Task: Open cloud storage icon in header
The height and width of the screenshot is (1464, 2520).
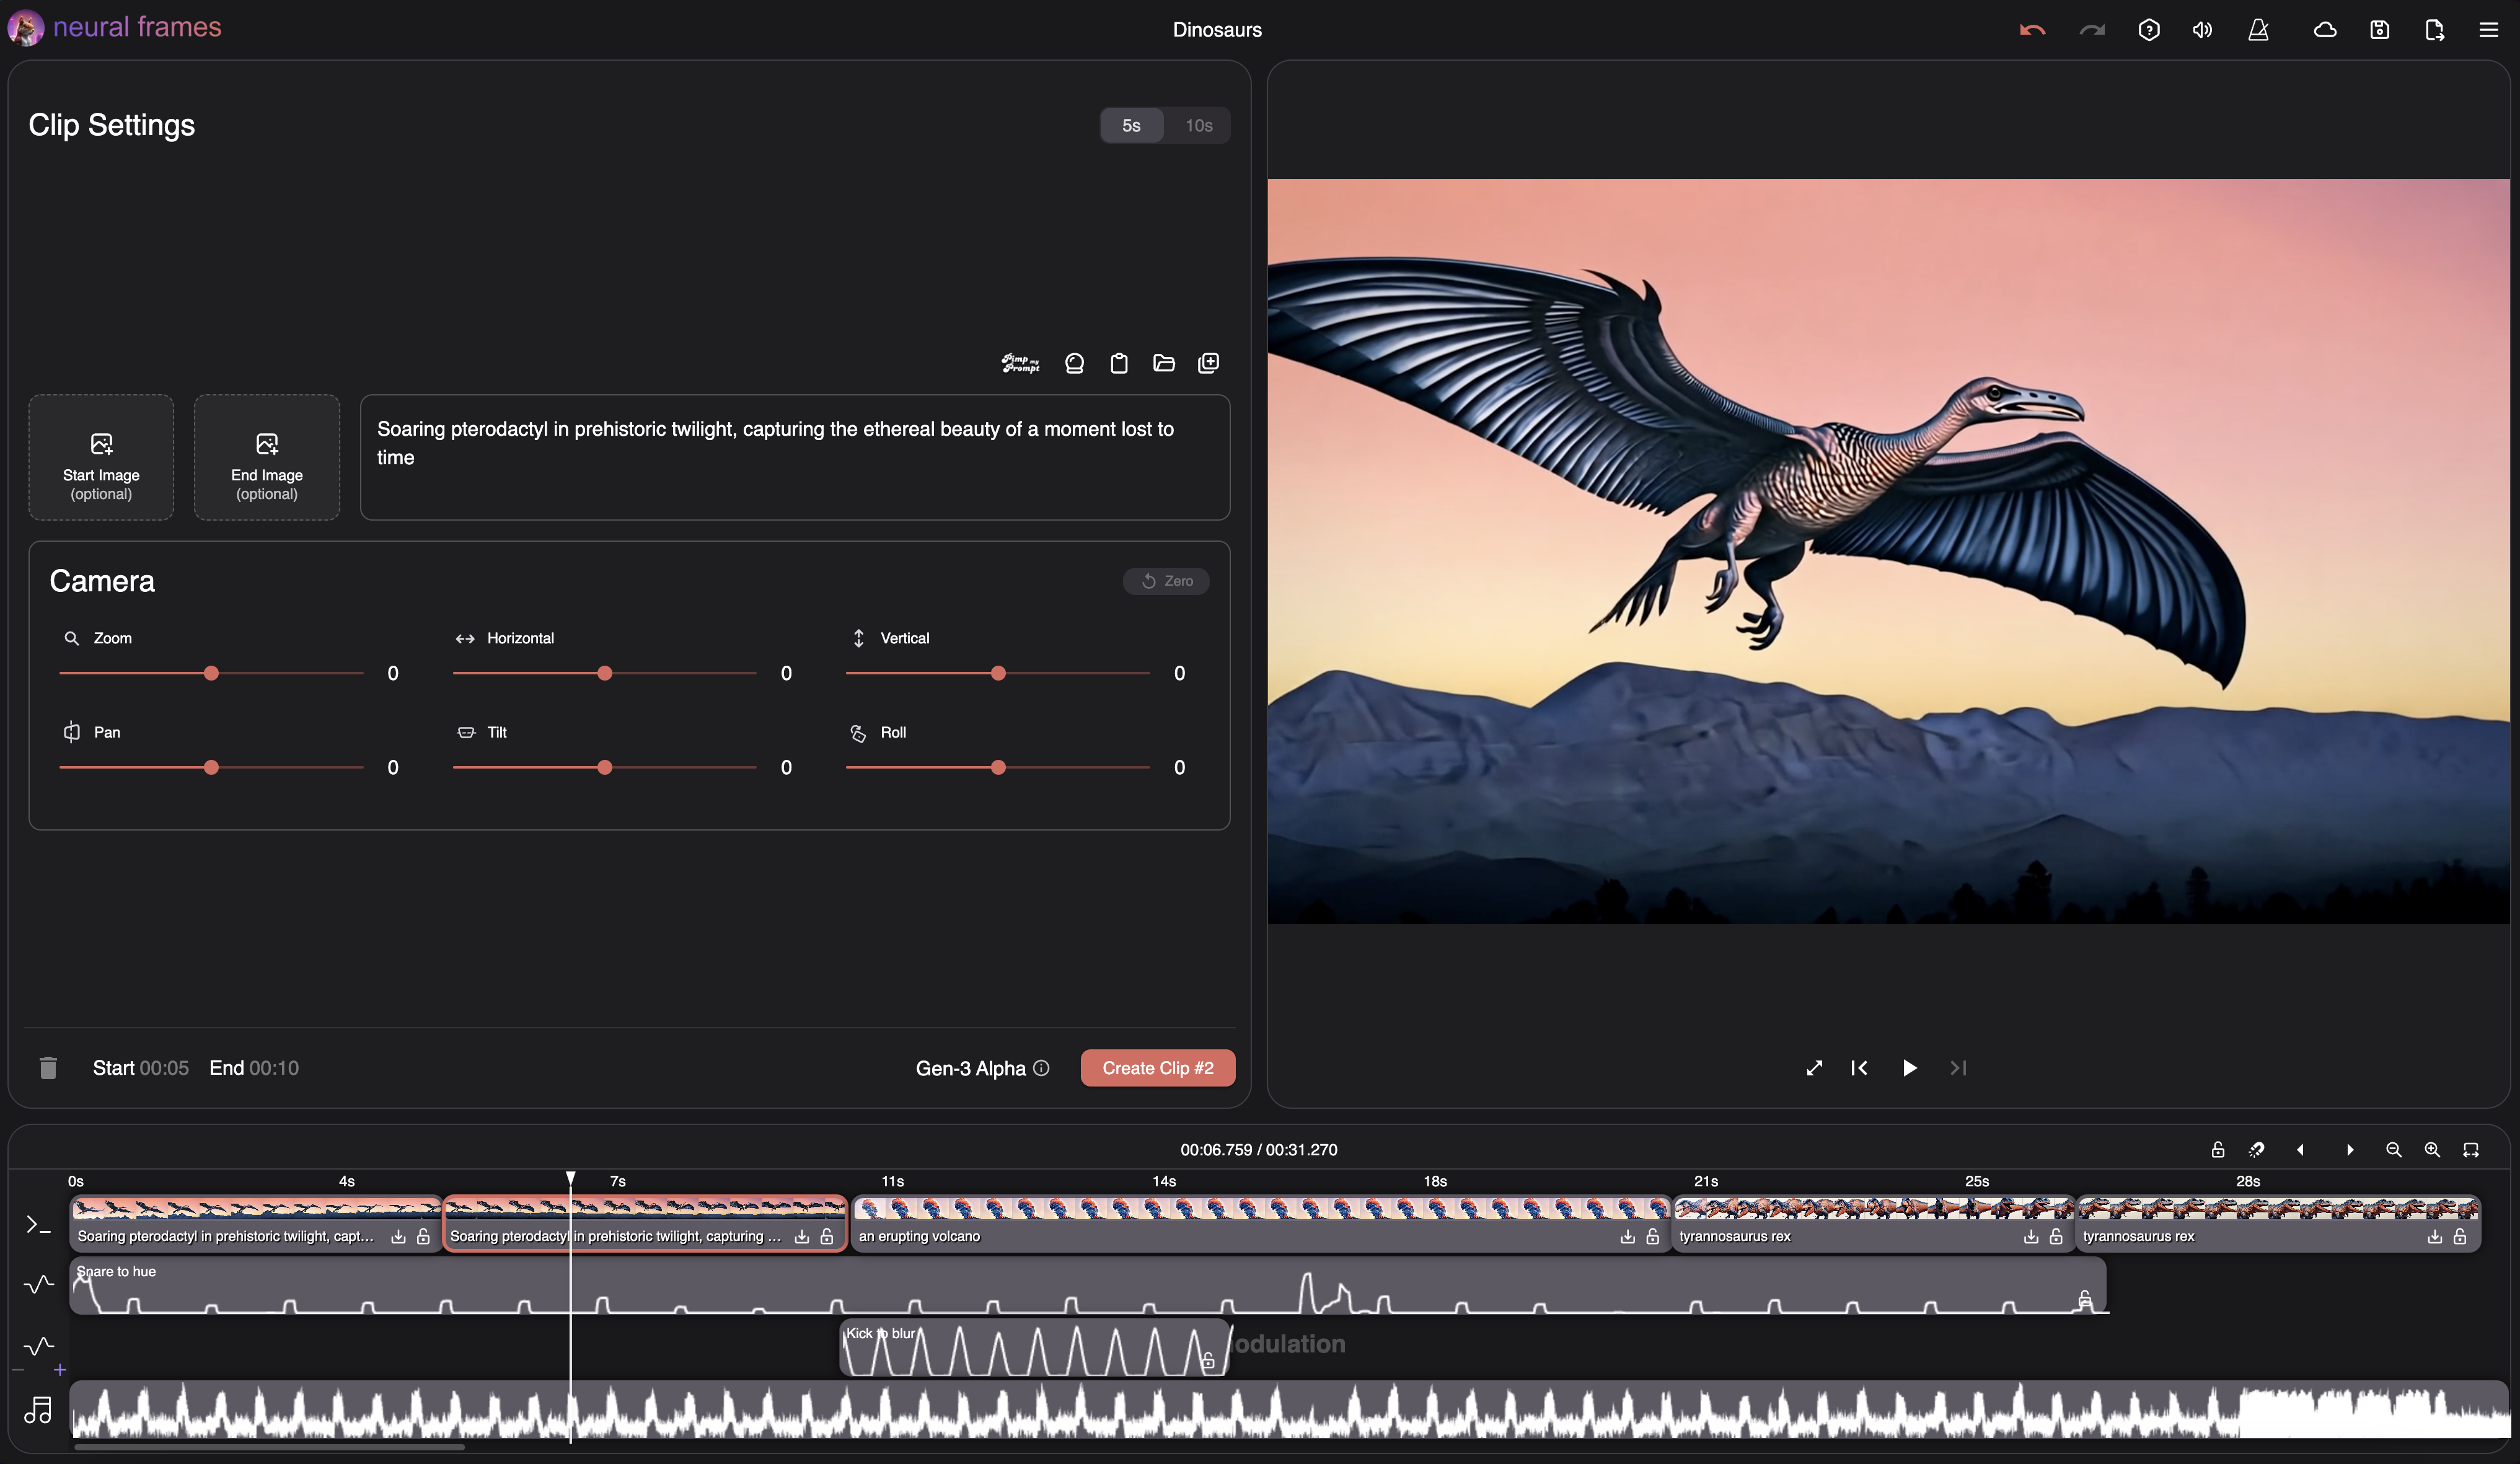Action: (2325, 30)
